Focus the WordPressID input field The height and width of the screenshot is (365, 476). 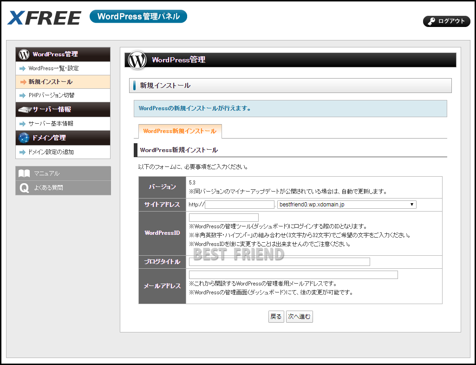tap(224, 218)
